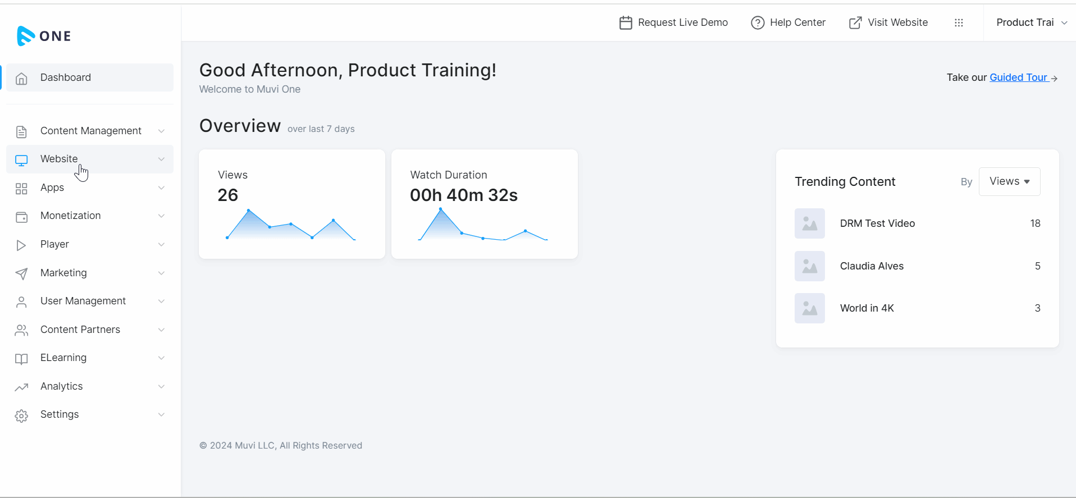The height and width of the screenshot is (498, 1076).
Task: Click the 00h 40m 32s duration value
Action: tap(463, 195)
